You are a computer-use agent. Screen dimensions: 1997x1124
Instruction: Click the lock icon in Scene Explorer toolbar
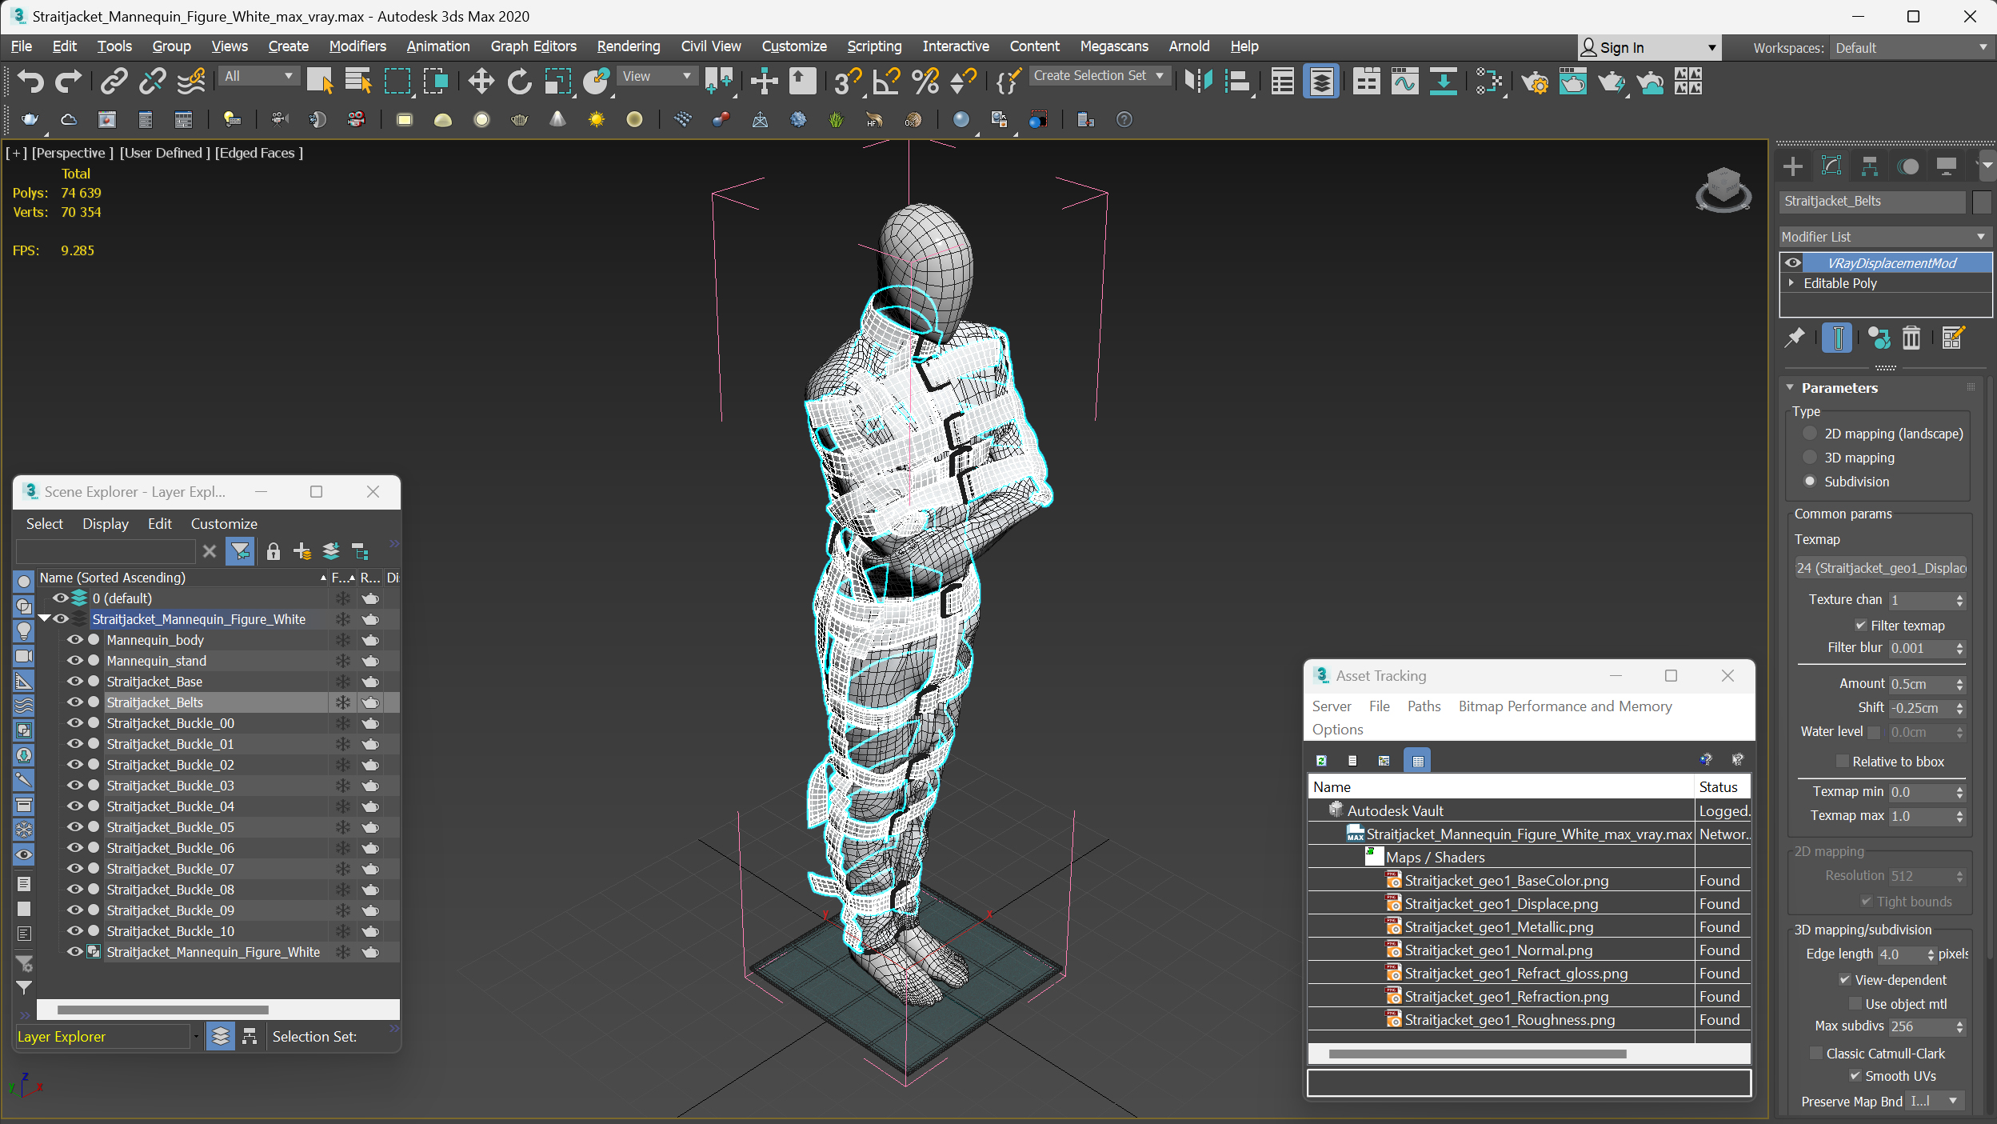tap(273, 551)
